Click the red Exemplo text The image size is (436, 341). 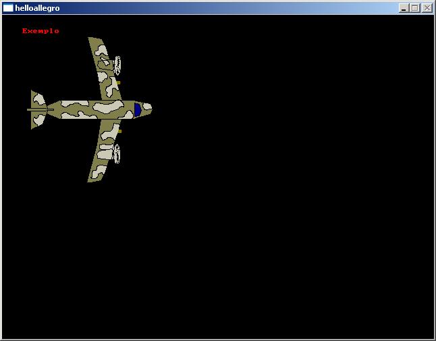(40, 31)
